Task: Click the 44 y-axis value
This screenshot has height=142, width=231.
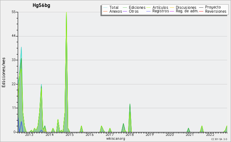Action: pyautogui.click(x=14, y=36)
